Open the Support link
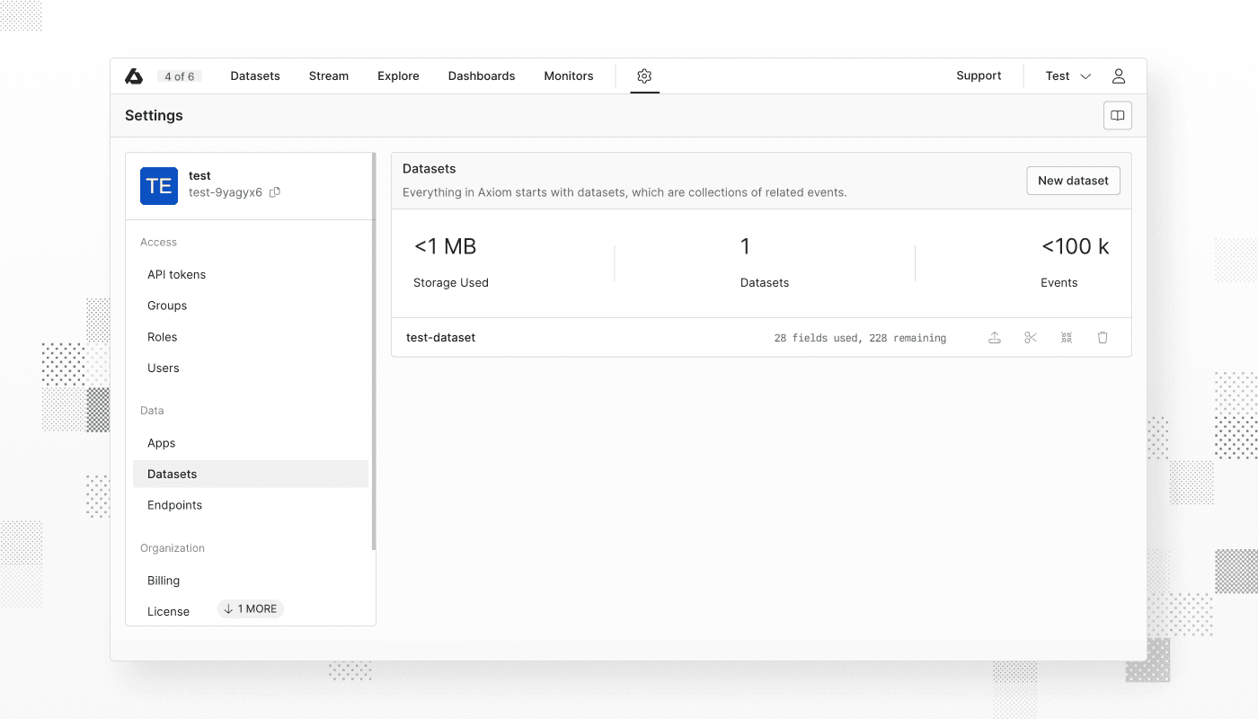The height and width of the screenshot is (719, 1258). point(979,75)
